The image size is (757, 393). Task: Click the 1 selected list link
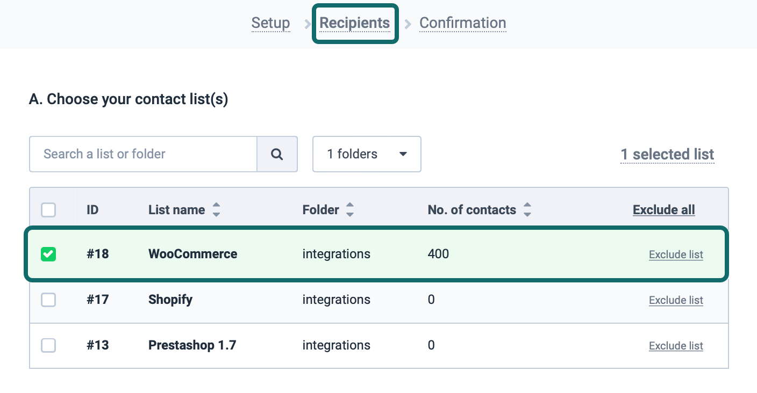(667, 155)
